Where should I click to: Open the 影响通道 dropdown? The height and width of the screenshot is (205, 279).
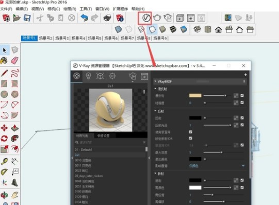(x=217, y=166)
